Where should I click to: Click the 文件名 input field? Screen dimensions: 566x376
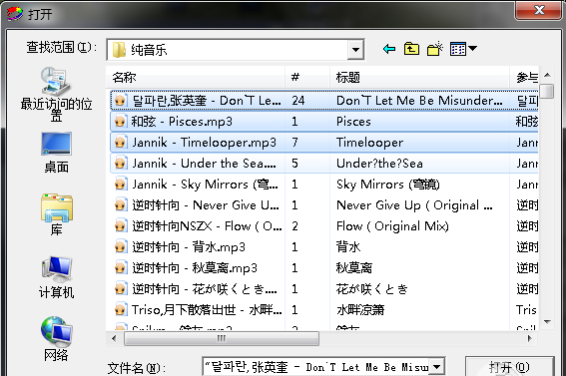(x=316, y=367)
